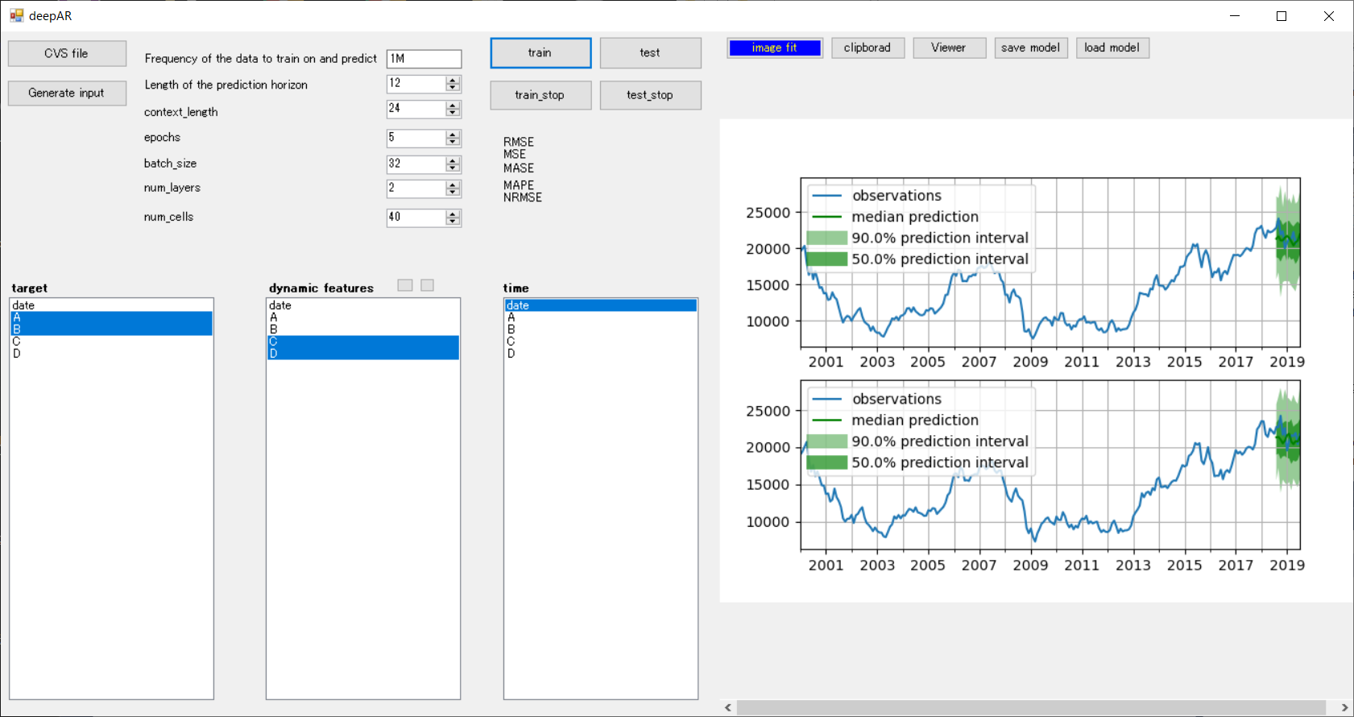Increase num_cells with up arrow
The width and height of the screenshot is (1354, 717).
point(453,213)
